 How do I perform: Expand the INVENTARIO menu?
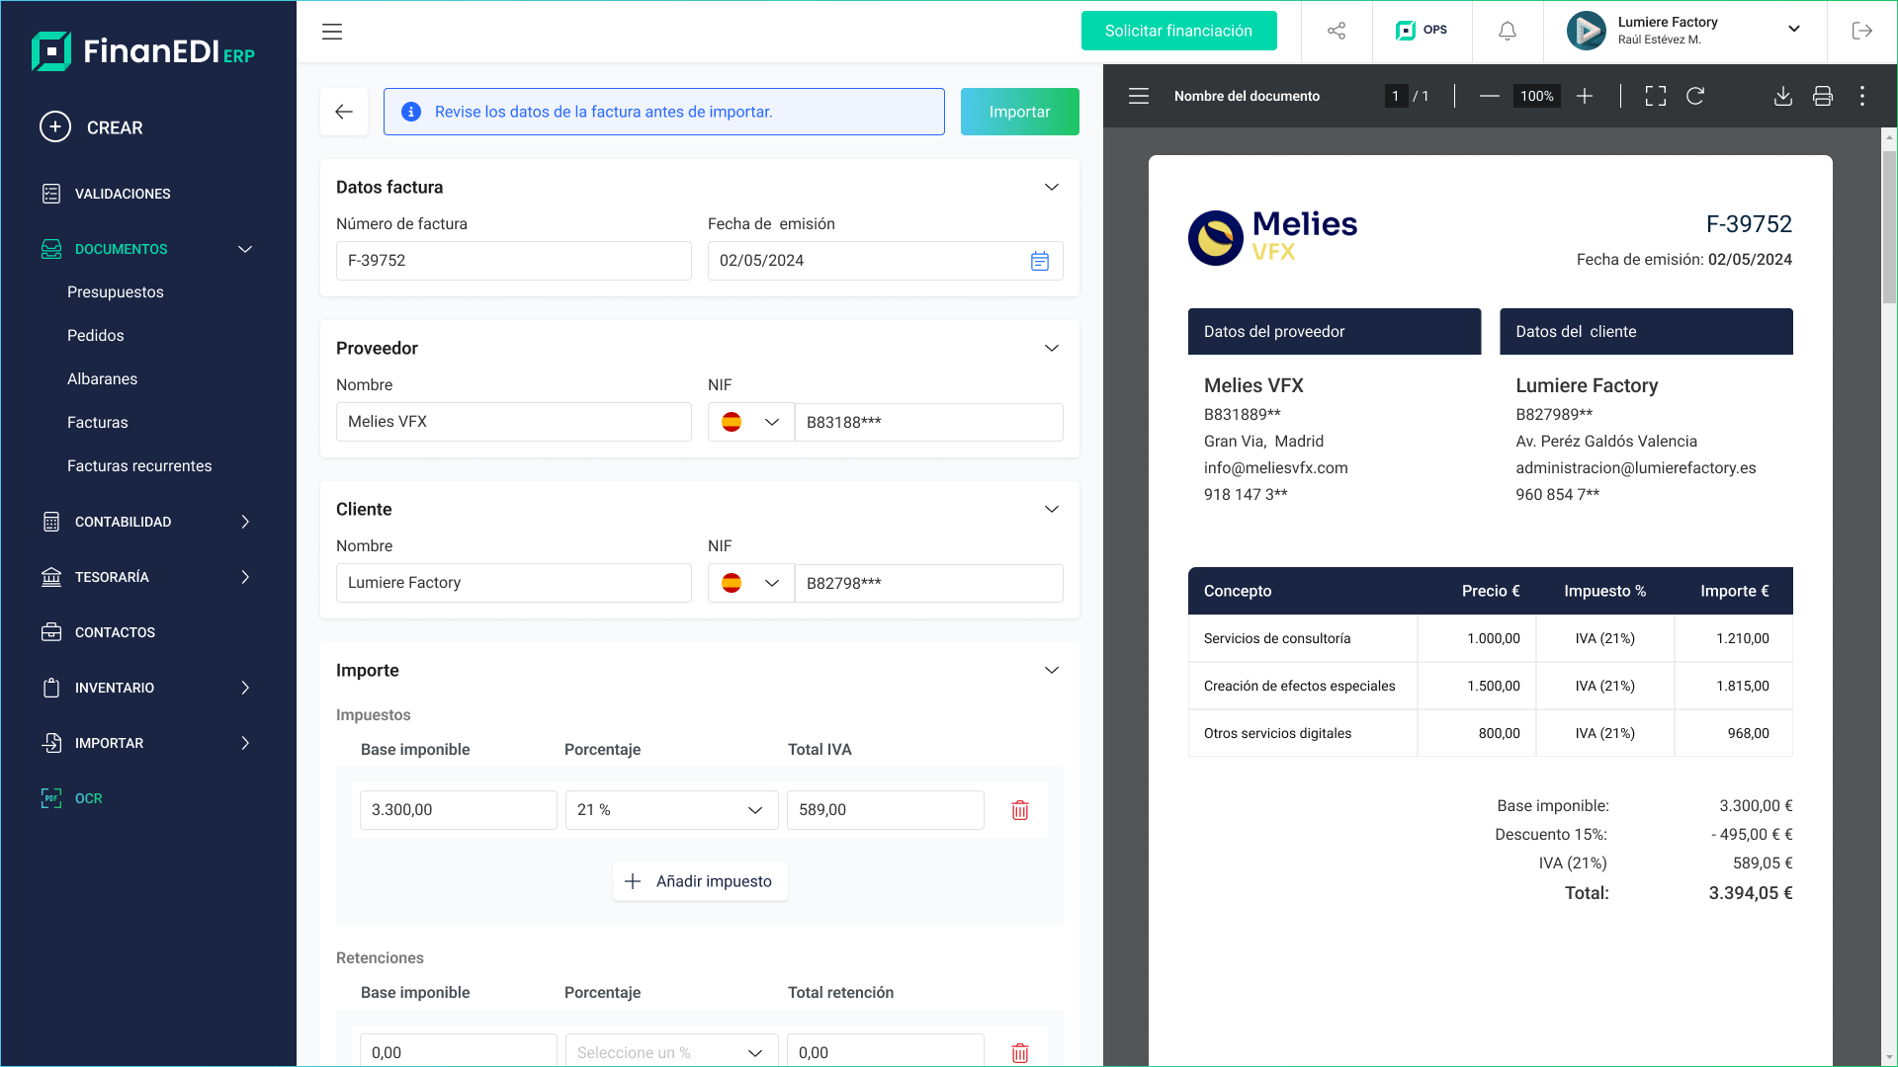(245, 688)
